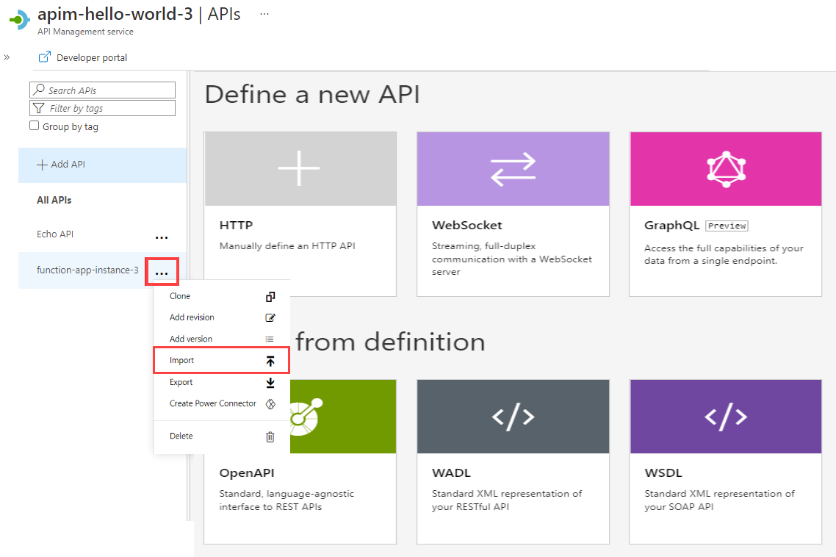
Task: Click the Clone copy icon
Action: 270,297
